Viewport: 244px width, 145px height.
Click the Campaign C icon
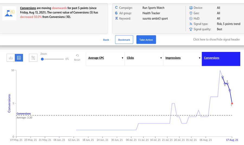pos(116,8)
